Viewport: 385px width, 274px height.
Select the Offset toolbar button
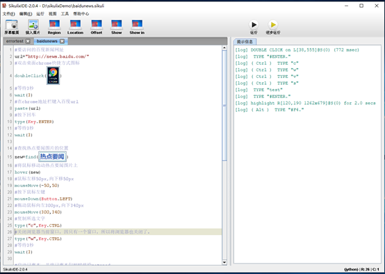(96, 27)
